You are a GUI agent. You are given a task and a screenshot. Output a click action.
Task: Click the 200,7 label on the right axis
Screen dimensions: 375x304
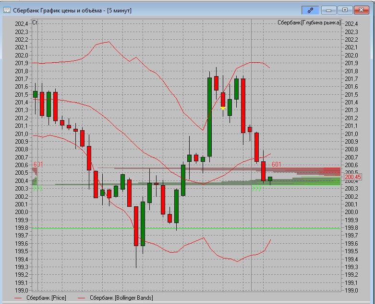(x=351, y=158)
